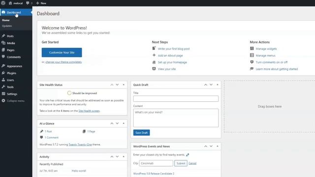Toggle the Activity panel
The width and height of the screenshot is (315, 177).
[x=124, y=156]
